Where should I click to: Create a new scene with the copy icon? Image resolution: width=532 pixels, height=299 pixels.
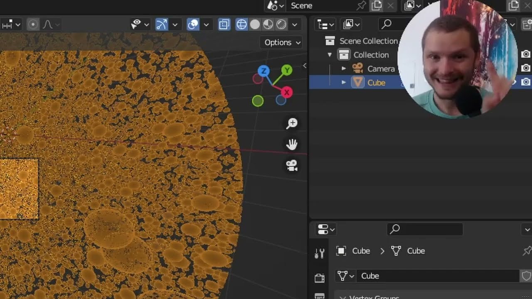point(377,6)
